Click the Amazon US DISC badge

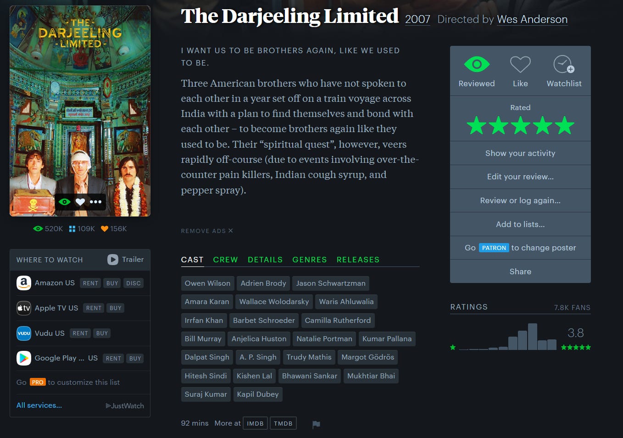[133, 283]
